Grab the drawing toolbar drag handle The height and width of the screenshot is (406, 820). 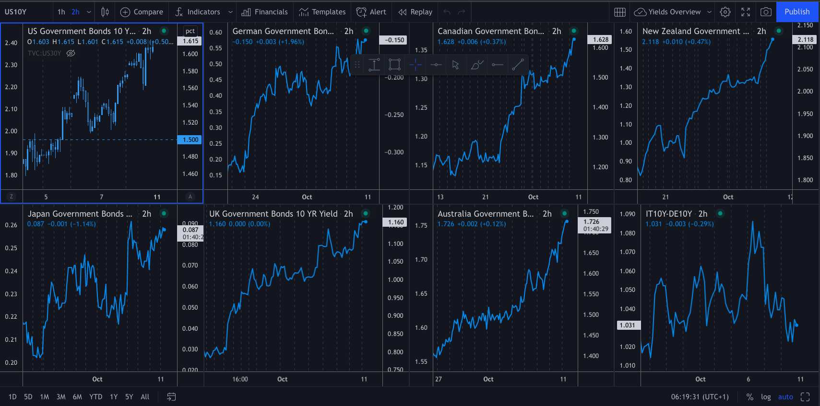(357, 64)
